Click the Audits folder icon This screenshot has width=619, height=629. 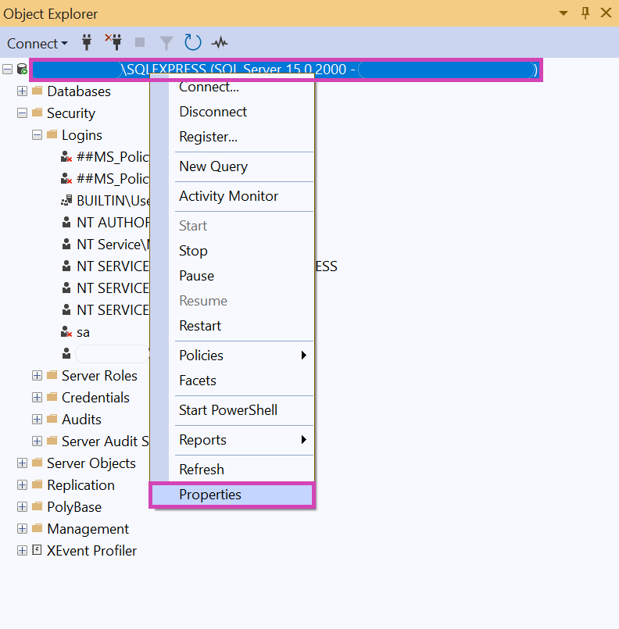52,418
